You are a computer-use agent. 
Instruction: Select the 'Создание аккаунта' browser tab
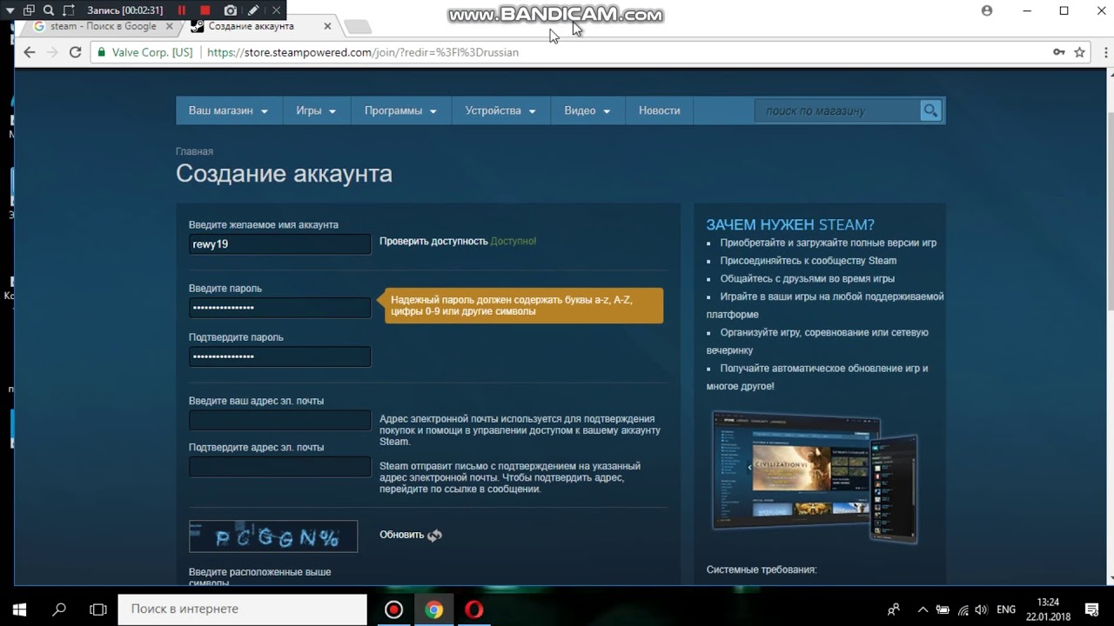click(252, 26)
